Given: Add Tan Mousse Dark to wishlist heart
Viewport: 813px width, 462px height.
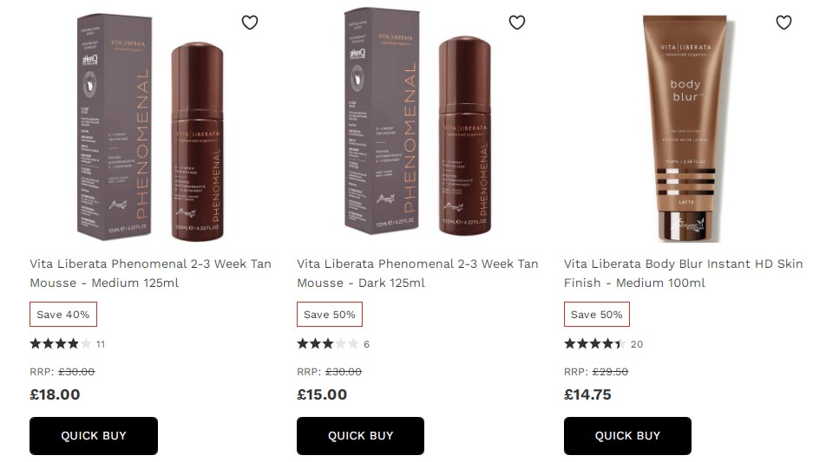Looking at the screenshot, I should point(517,23).
